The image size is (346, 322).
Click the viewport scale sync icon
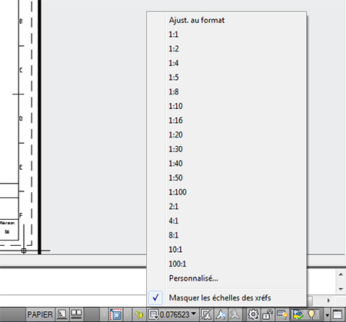click(207, 314)
